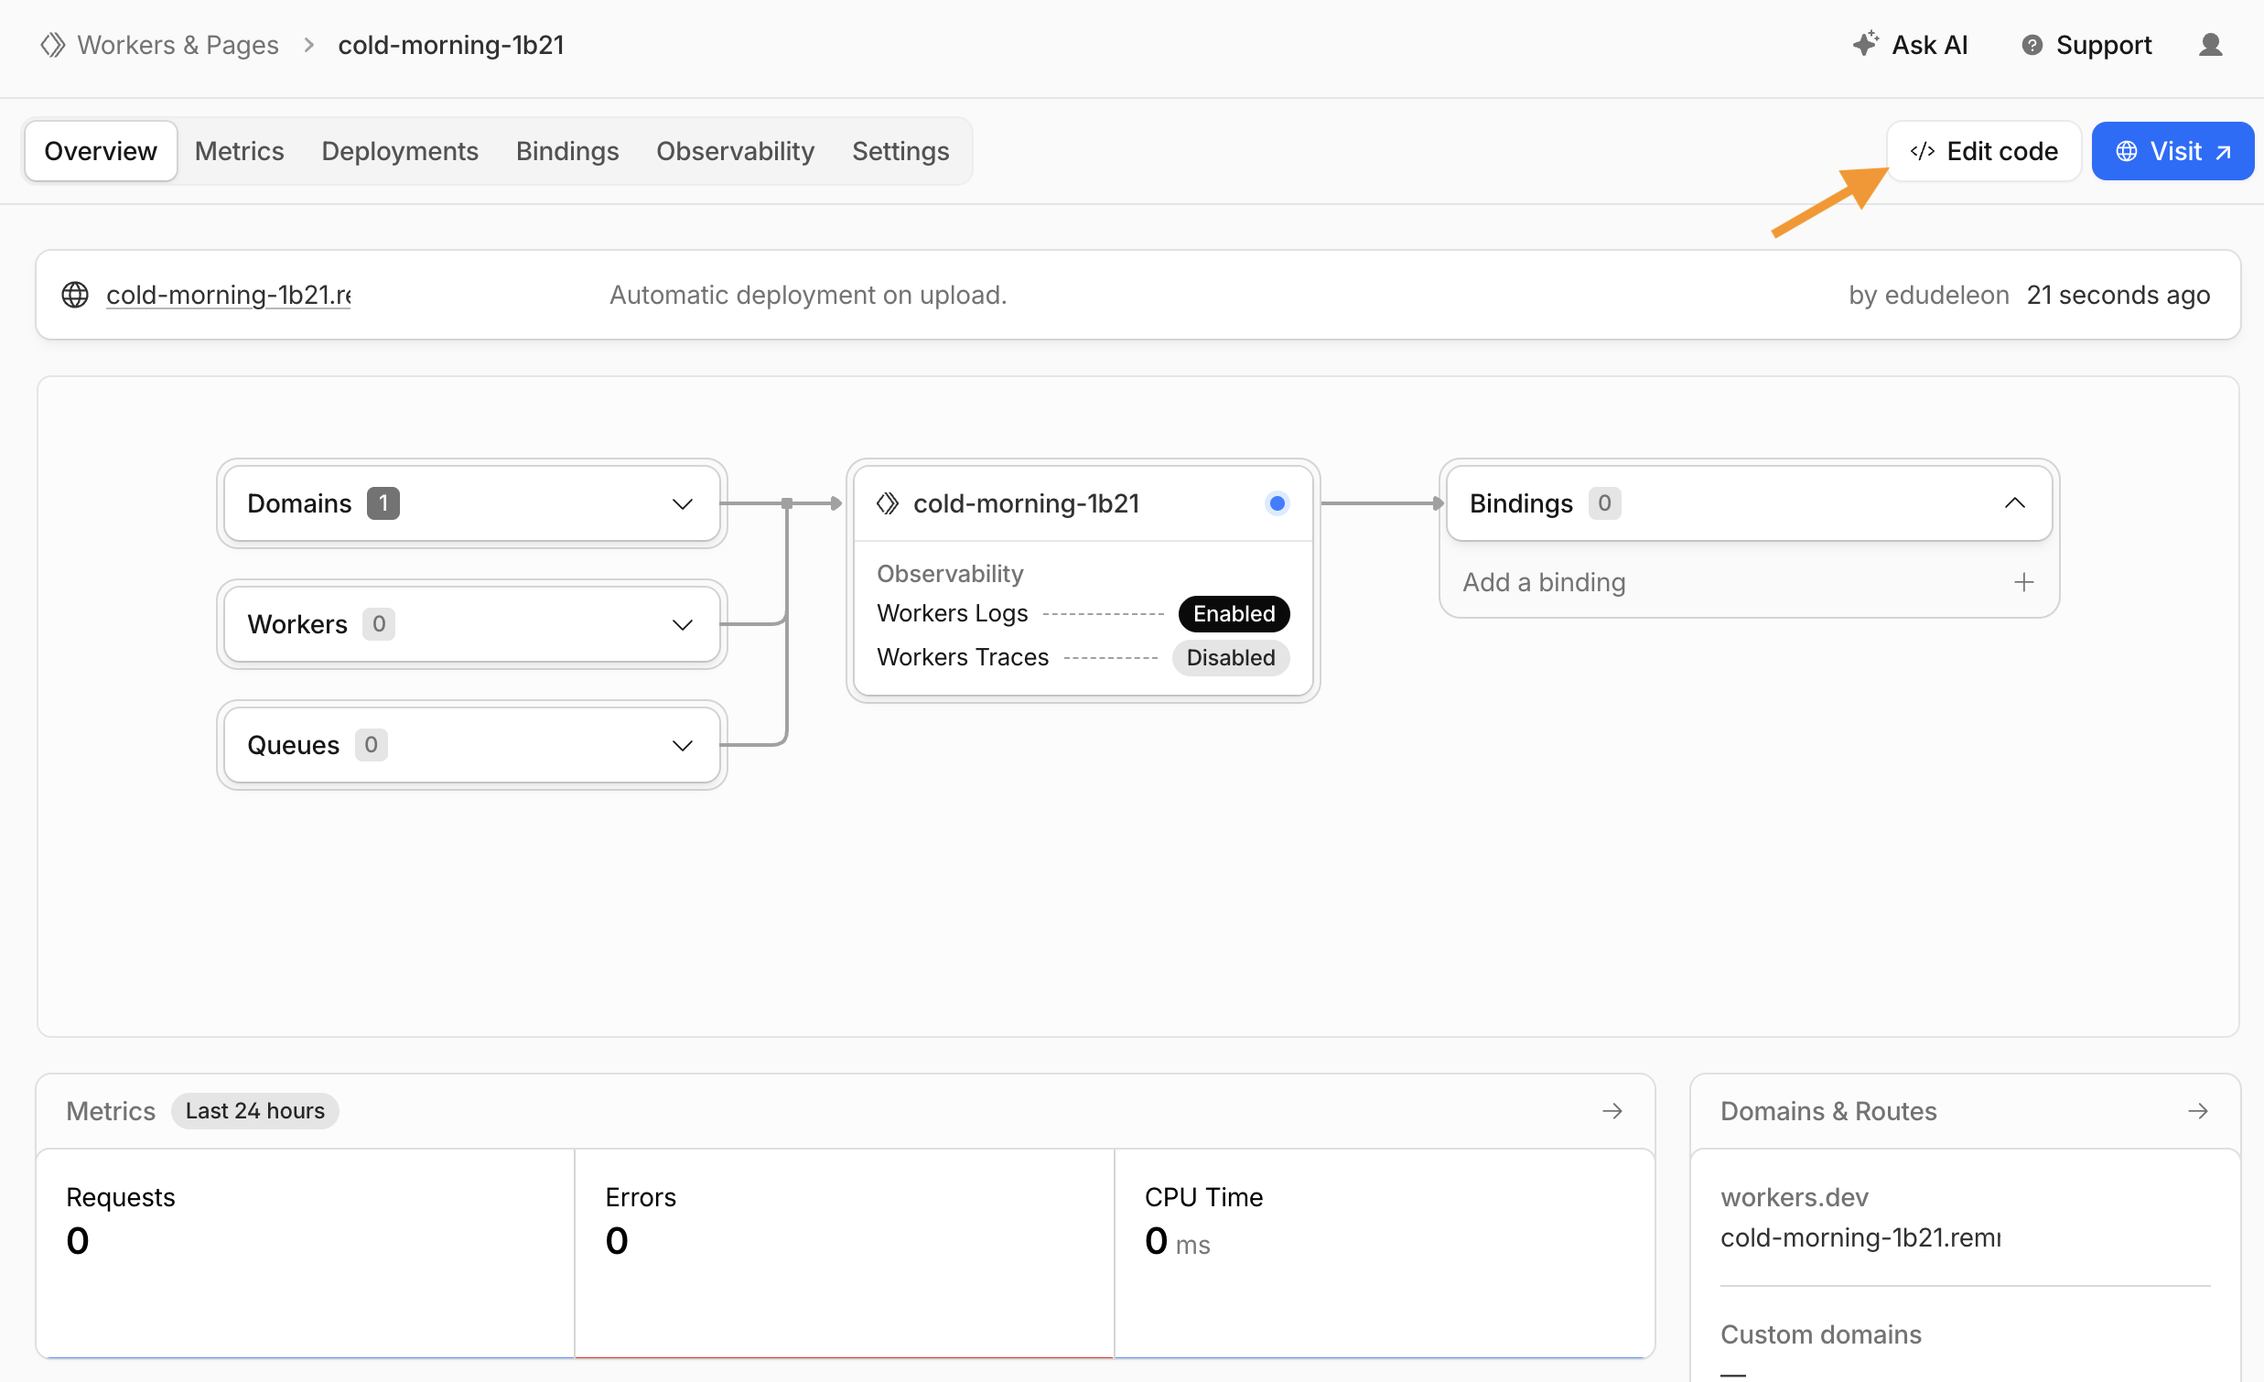This screenshot has height=1382, width=2264.
Task: Change the Last 24 hours time range
Action: point(254,1111)
